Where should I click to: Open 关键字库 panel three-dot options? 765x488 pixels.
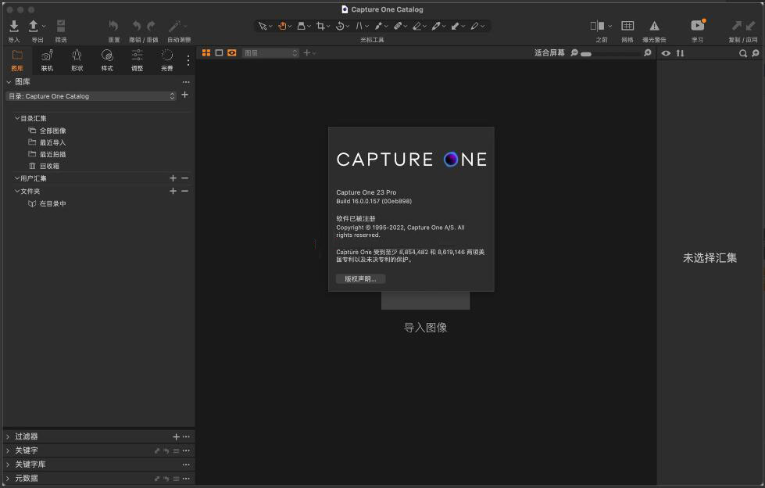click(186, 465)
